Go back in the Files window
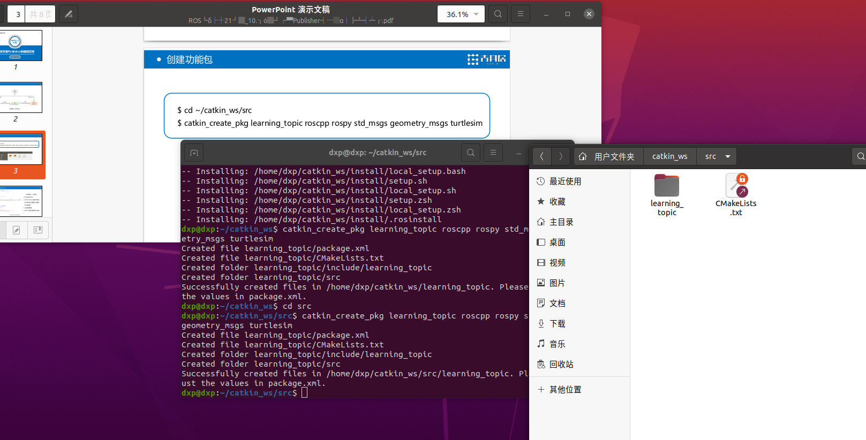The height and width of the screenshot is (440, 866). [x=542, y=156]
